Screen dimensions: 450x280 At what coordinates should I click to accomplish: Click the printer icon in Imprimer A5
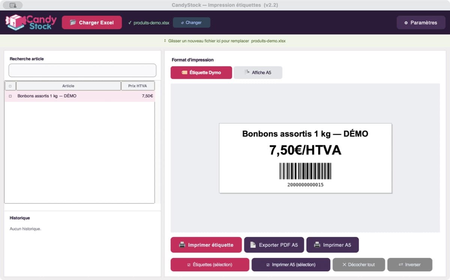(317, 245)
